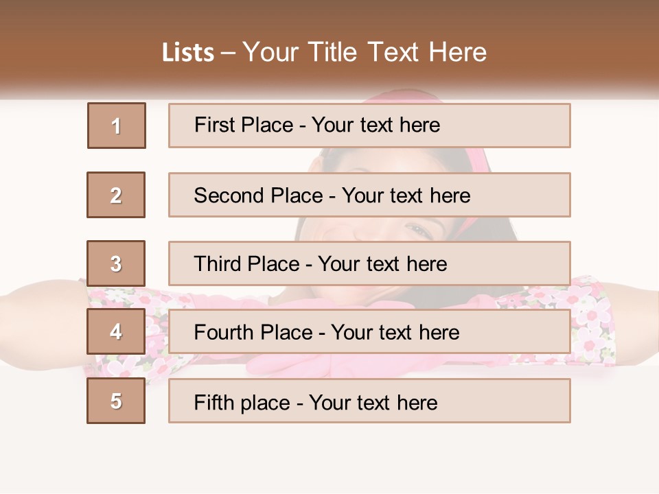659x494 pixels.
Task: Click the number 1 box
Action: pos(117,126)
